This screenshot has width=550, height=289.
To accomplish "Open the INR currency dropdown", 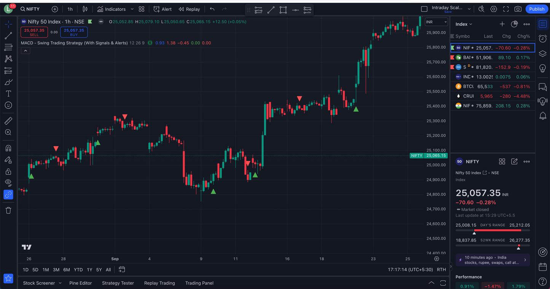I will pyautogui.click(x=436, y=22).
